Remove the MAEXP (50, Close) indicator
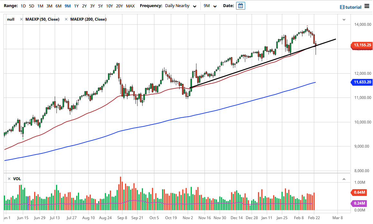This screenshot has height=224, width=373. (x=21, y=19)
